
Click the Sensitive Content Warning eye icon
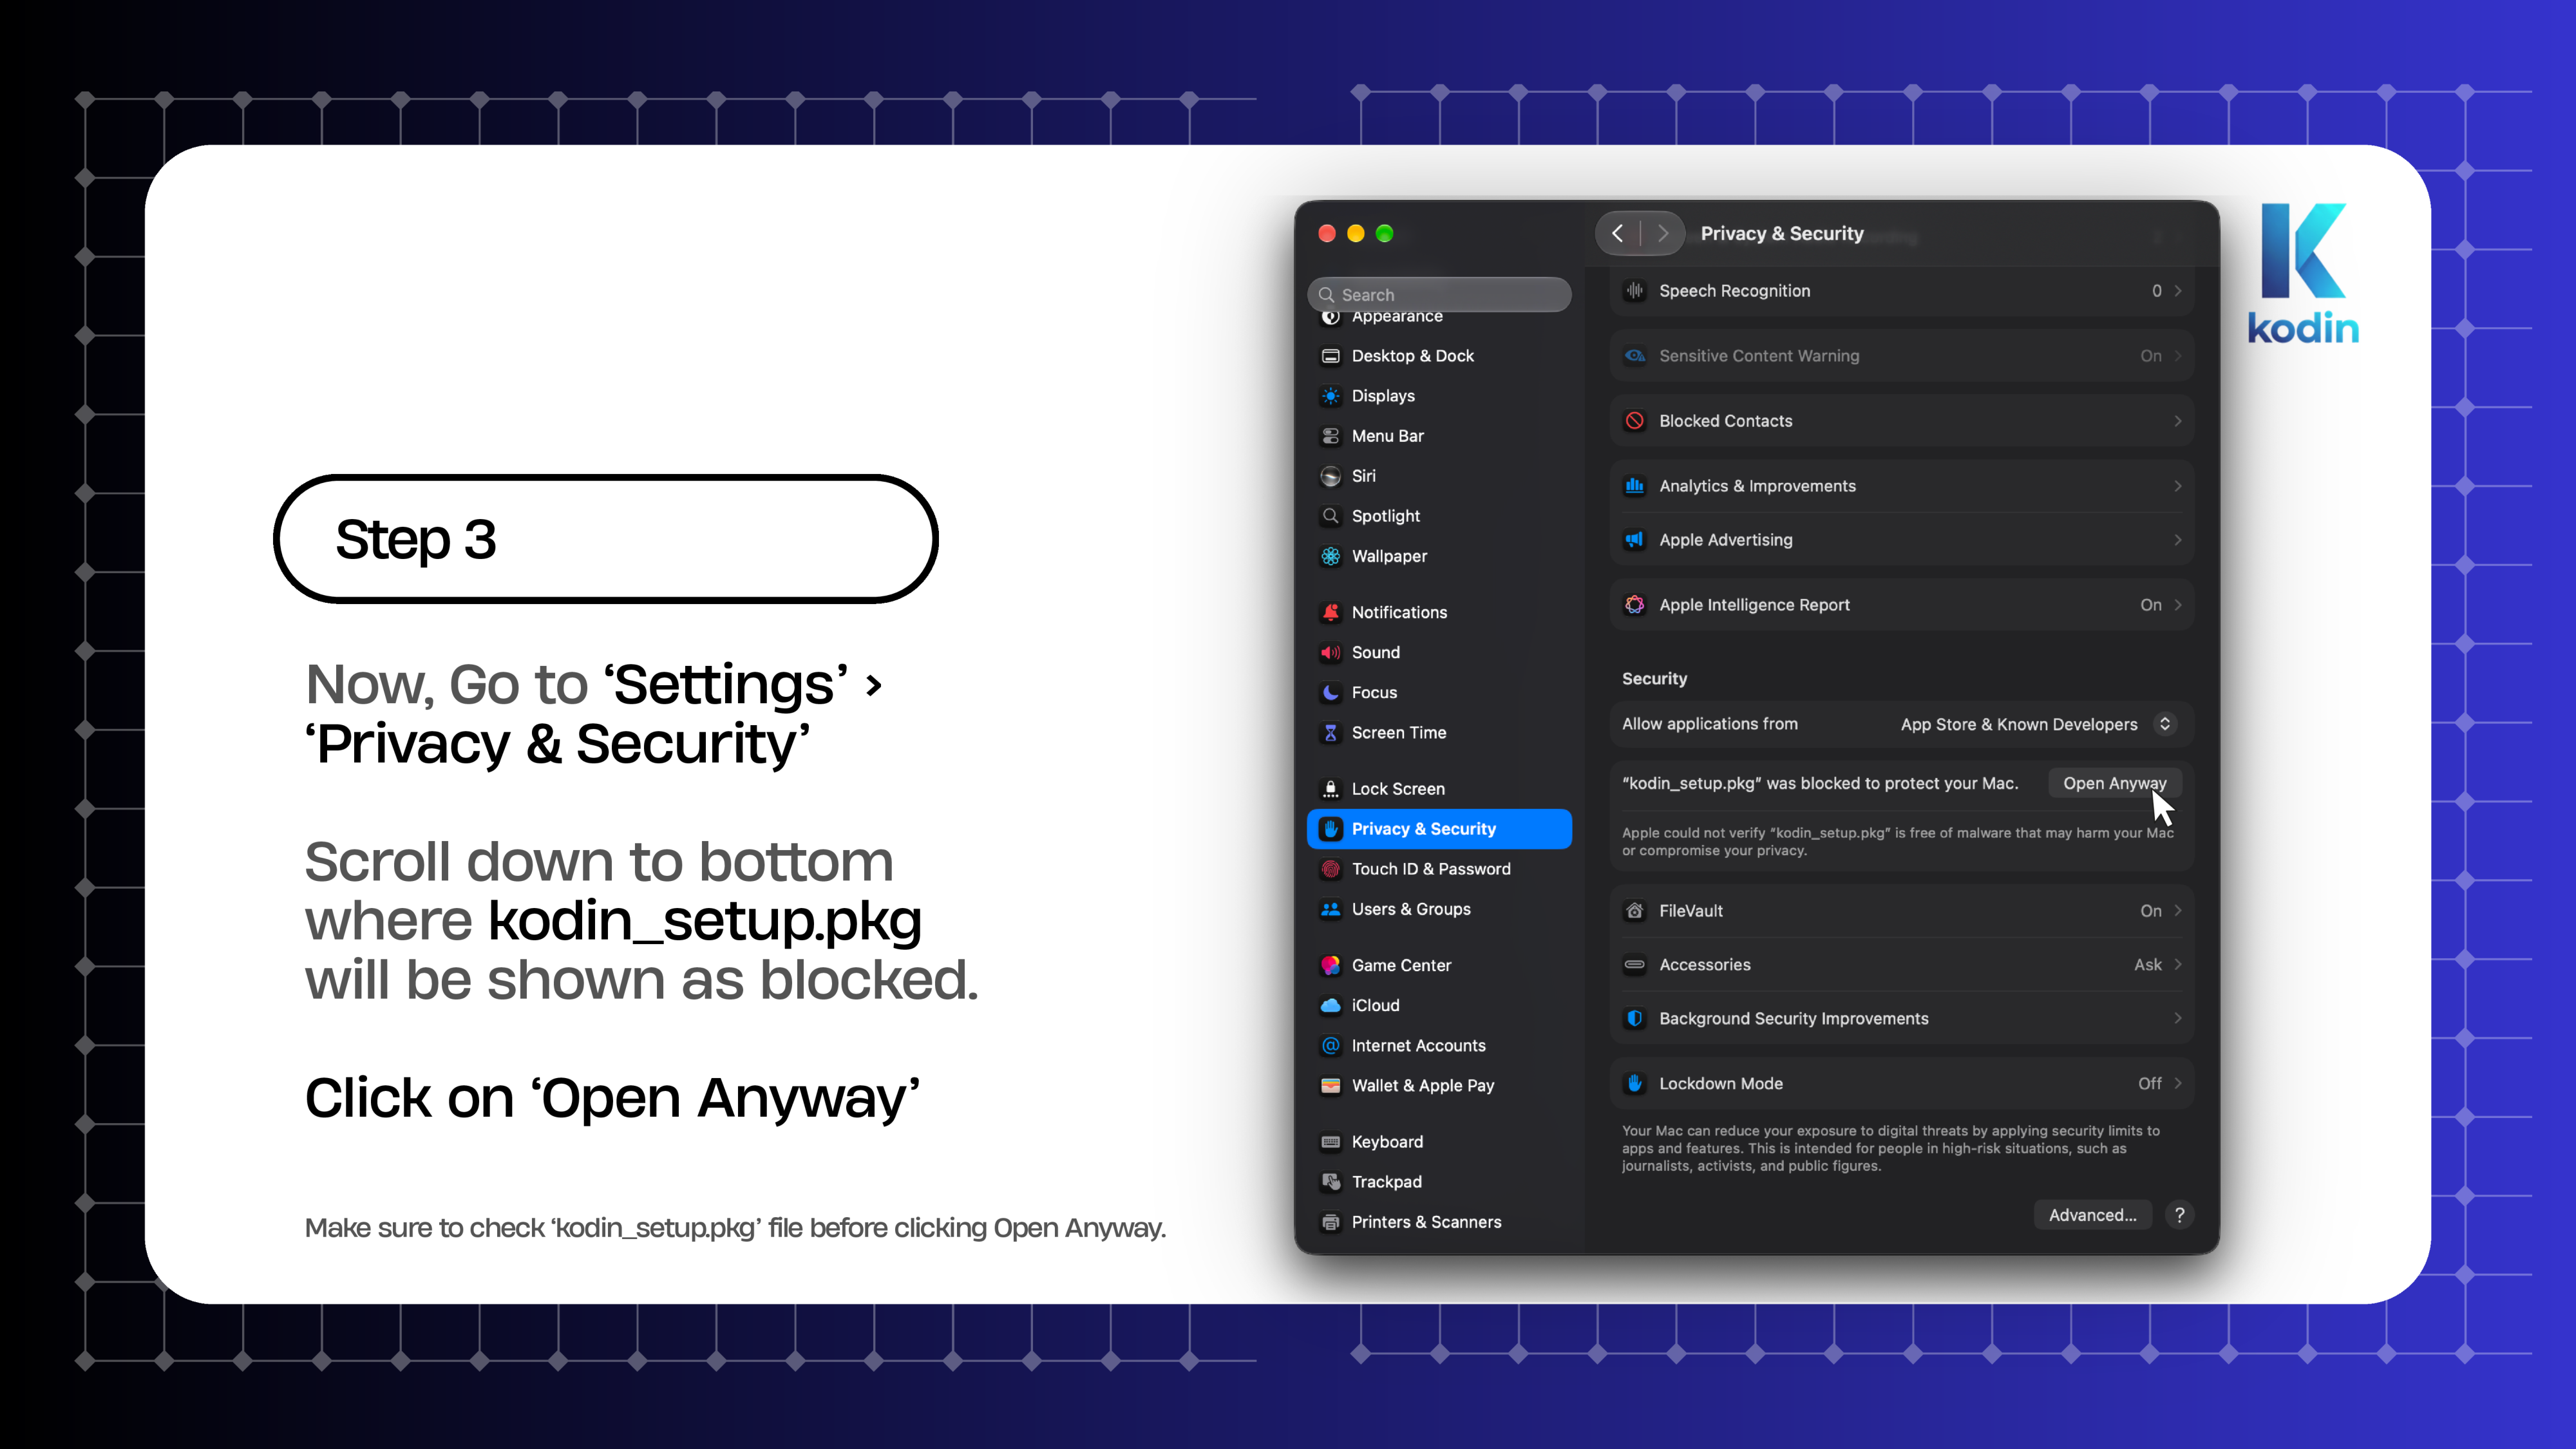point(1634,356)
